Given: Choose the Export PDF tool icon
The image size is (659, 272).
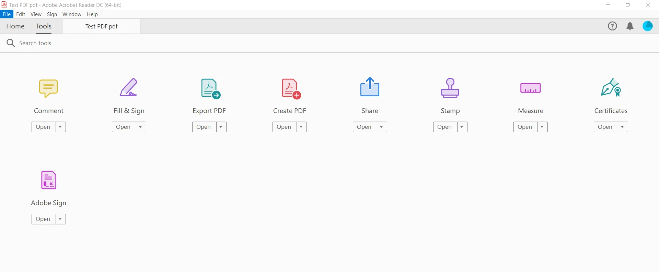Looking at the screenshot, I should point(210,89).
